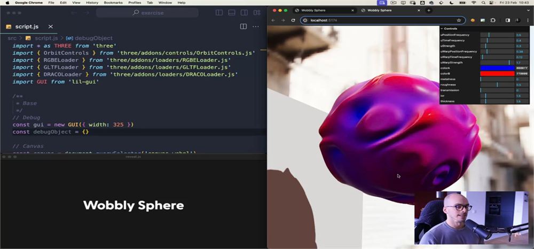Open a new Chrome tab
Image resolution: width=534 pixels, height=249 pixels.
coord(429,10)
